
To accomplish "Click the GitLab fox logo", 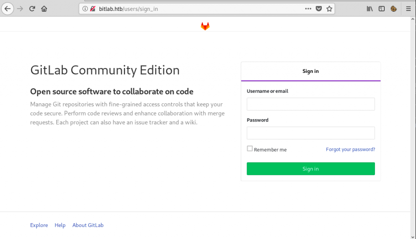I will point(205,26).
